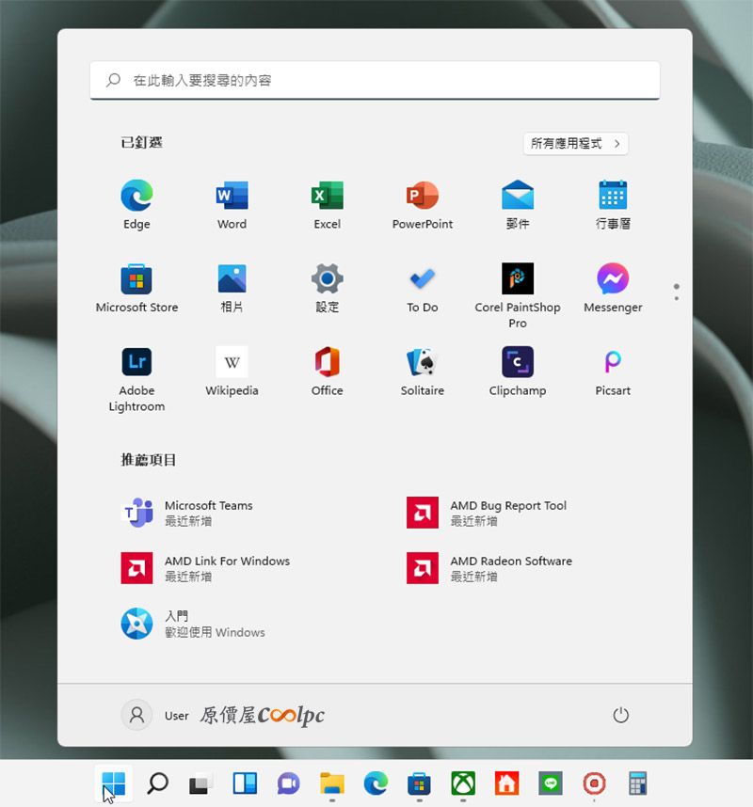Screen dimensions: 753x807
Task: Click the search box in Start menu
Action: [x=375, y=80]
